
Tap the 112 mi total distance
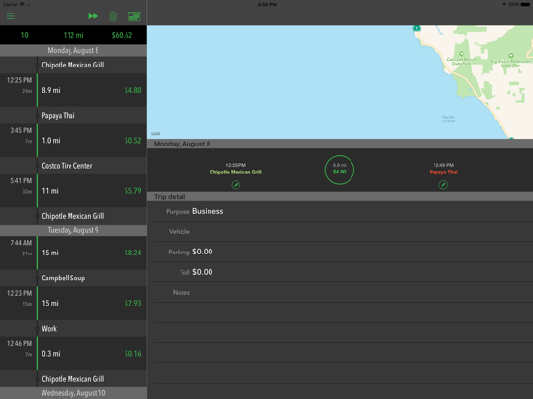tap(73, 35)
